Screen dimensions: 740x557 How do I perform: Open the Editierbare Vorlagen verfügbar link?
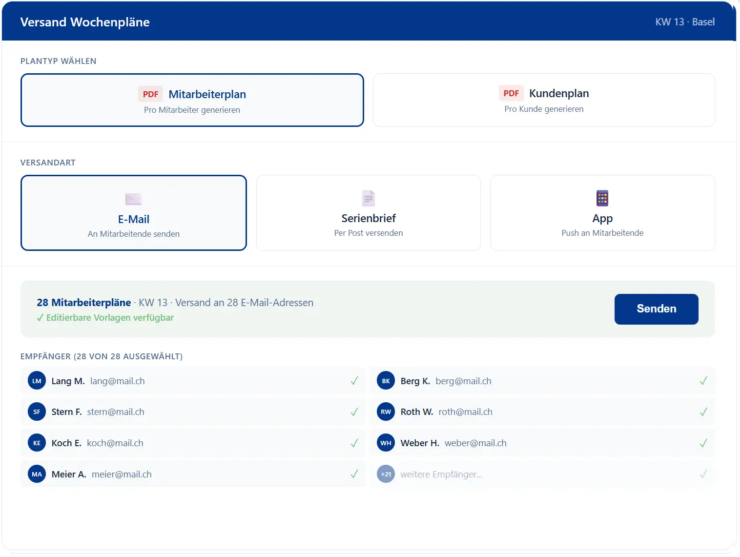pos(109,318)
